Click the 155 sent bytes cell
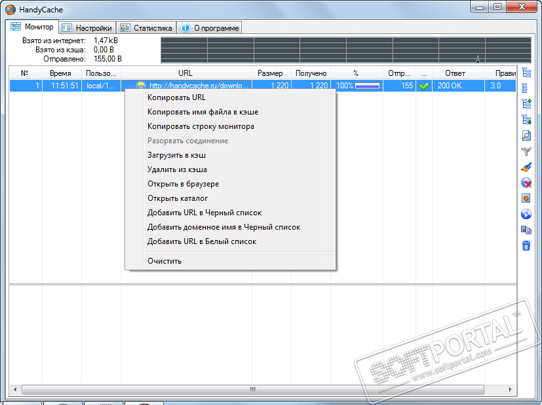The height and width of the screenshot is (405, 542). [399, 86]
